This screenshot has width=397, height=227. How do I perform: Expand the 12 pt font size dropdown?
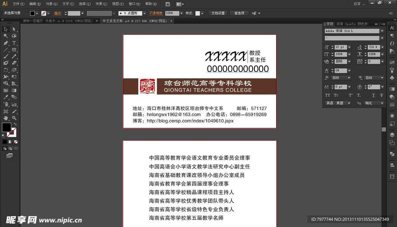pos(349,47)
